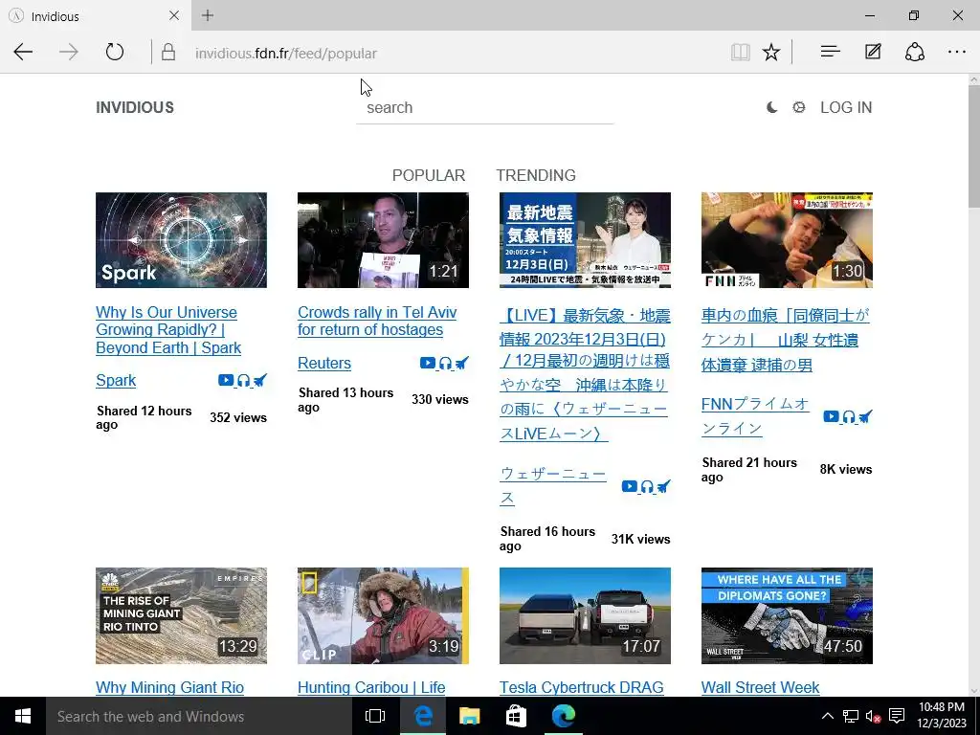980x735 pixels.
Task: Open 'Why Mining Giant Rio' title link
Action: (170, 687)
